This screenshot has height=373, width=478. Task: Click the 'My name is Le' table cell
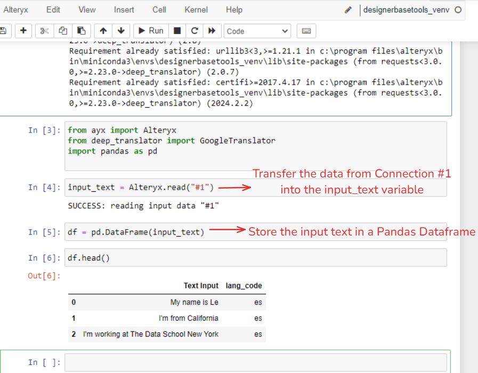[194, 302]
